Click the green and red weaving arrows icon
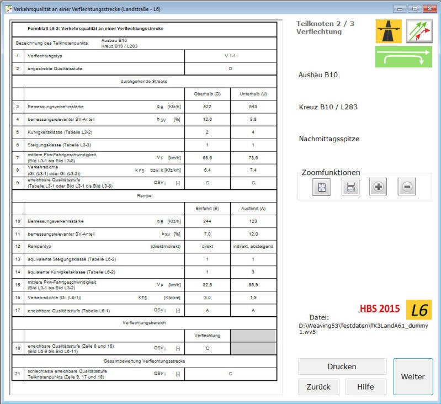This screenshot has height=404, width=441. [419, 31]
